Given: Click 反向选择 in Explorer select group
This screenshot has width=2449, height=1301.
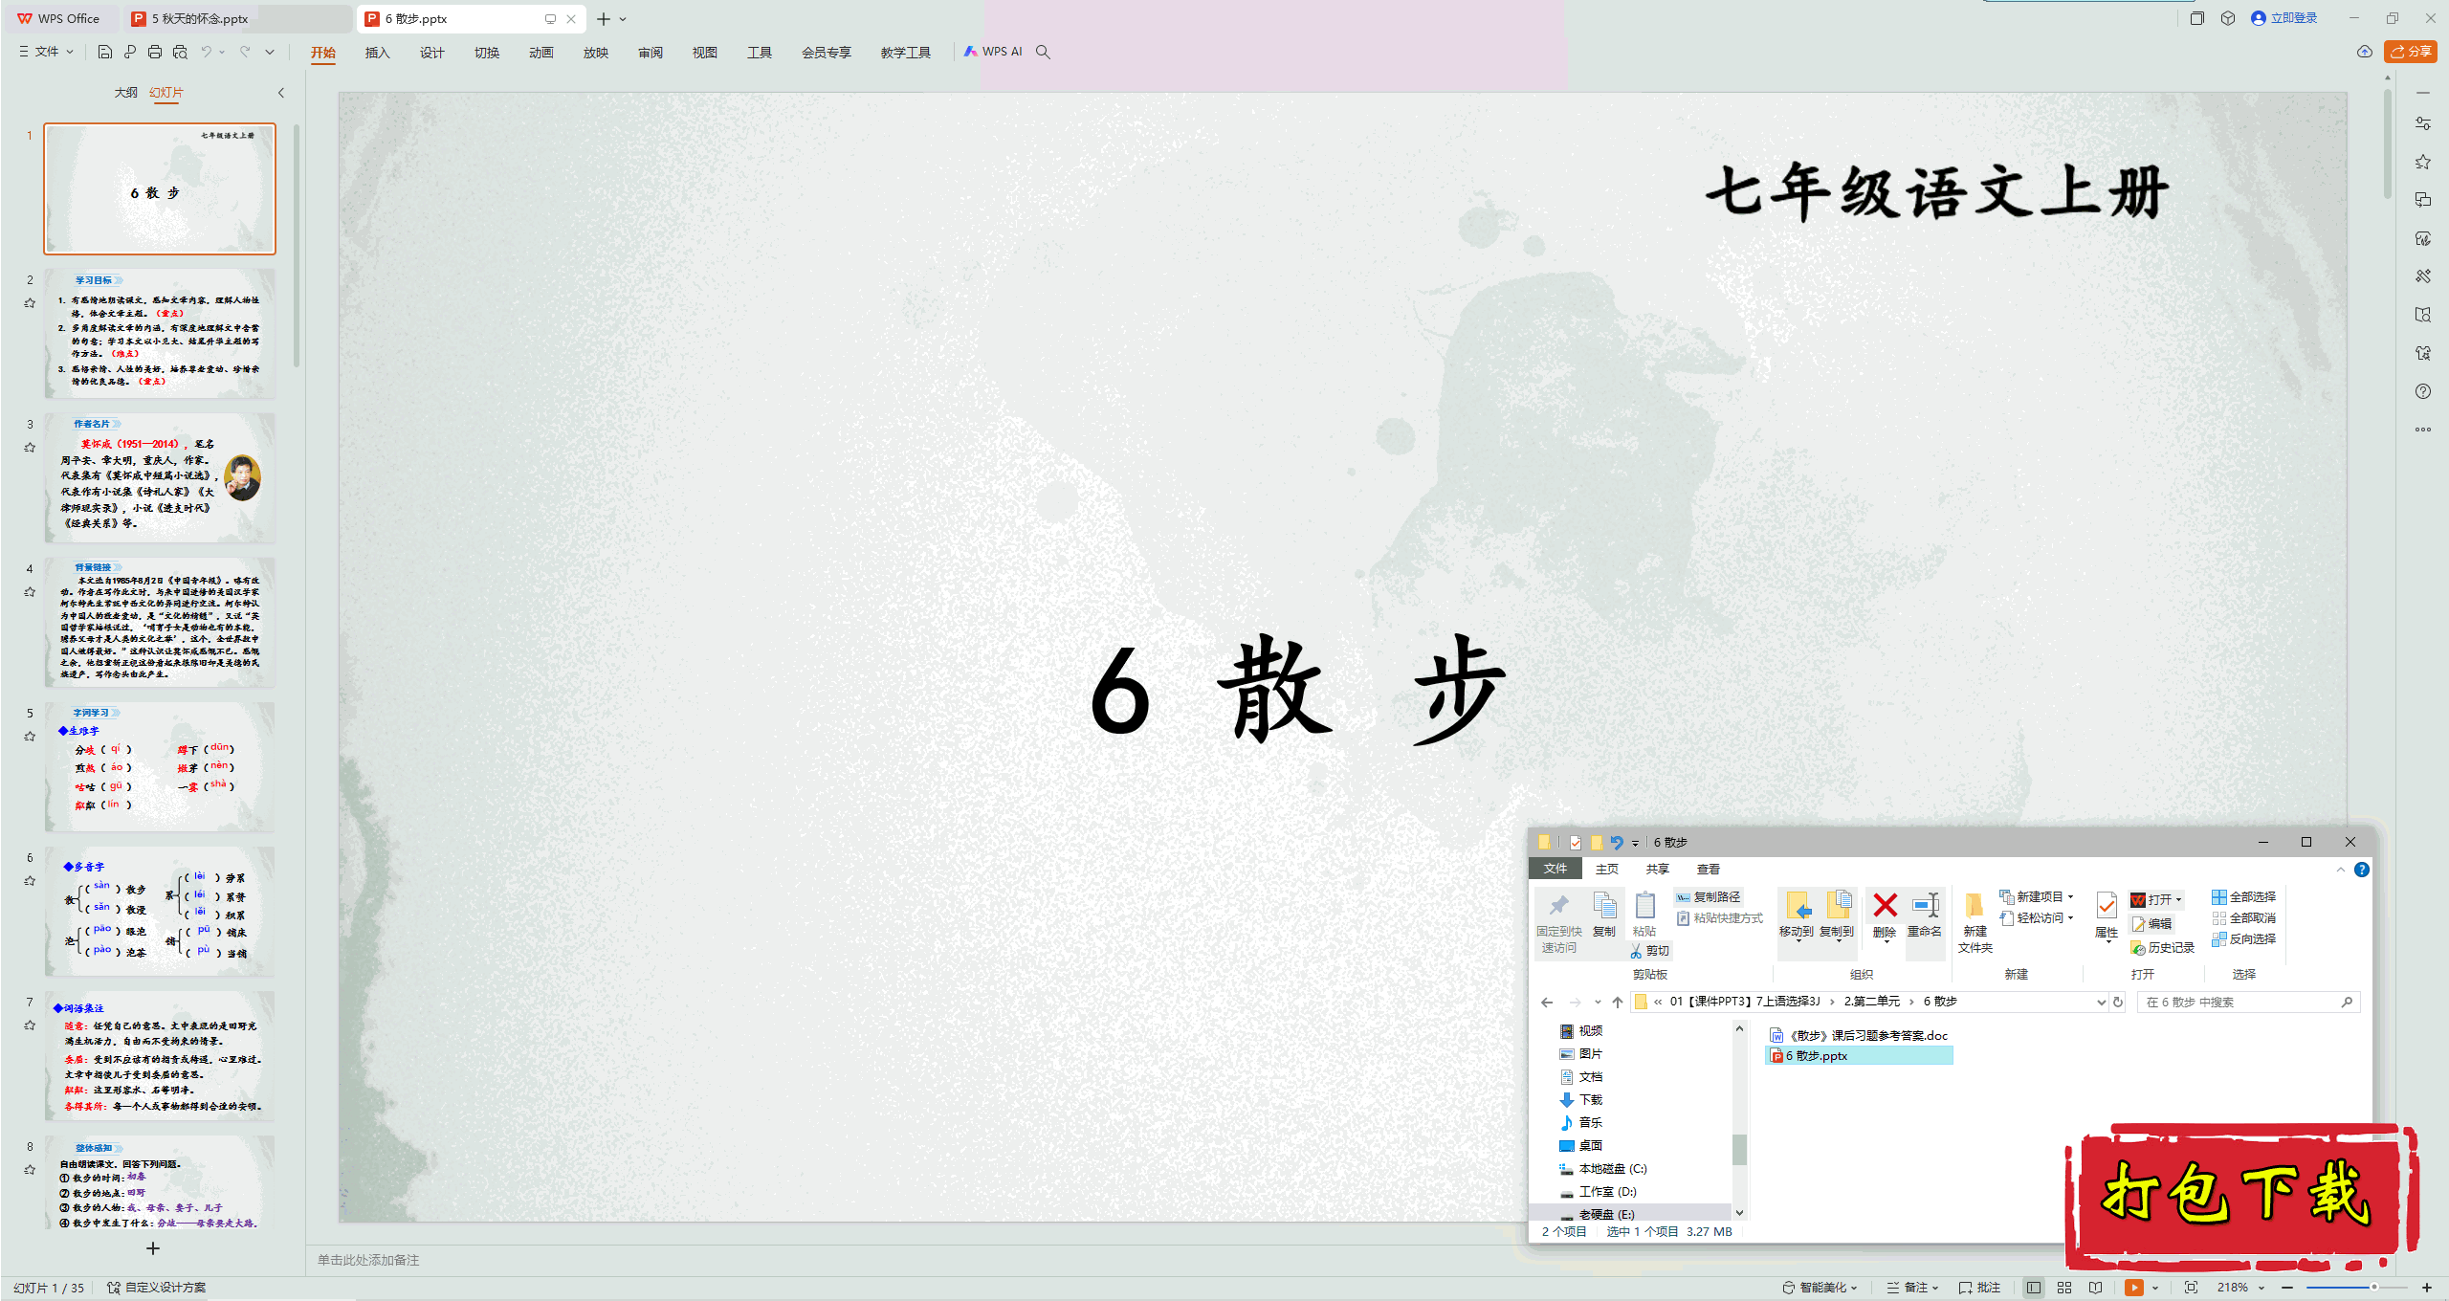Looking at the screenshot, I should (x=2243, y=939).
